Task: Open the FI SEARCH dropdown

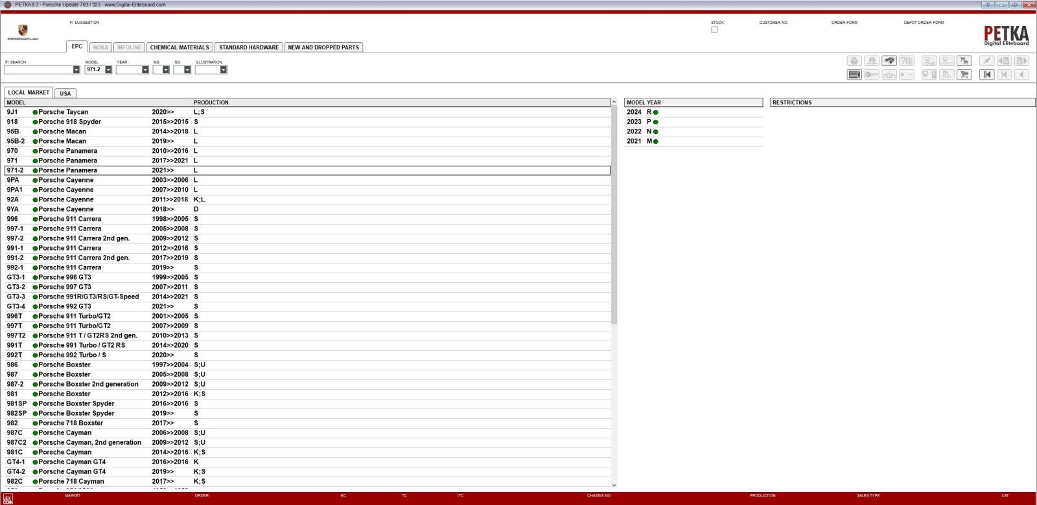Action: (76, 70)
